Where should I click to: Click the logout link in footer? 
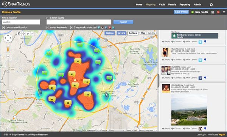pyautogui.click(x=222, y=134)
